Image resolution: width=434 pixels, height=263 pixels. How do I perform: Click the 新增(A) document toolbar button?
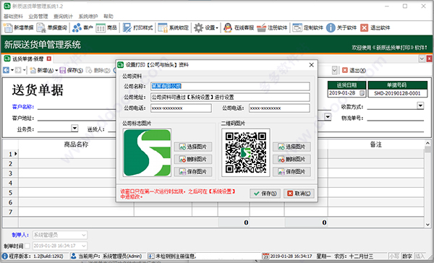[42, 71]
